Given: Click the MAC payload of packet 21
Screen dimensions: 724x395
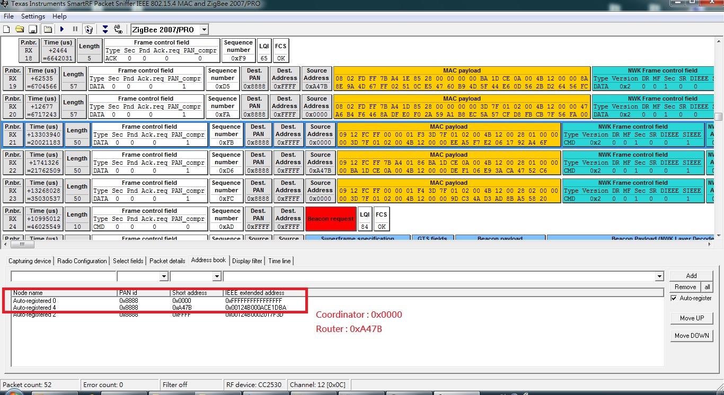Looking at the screenshot, I should 448,135.
